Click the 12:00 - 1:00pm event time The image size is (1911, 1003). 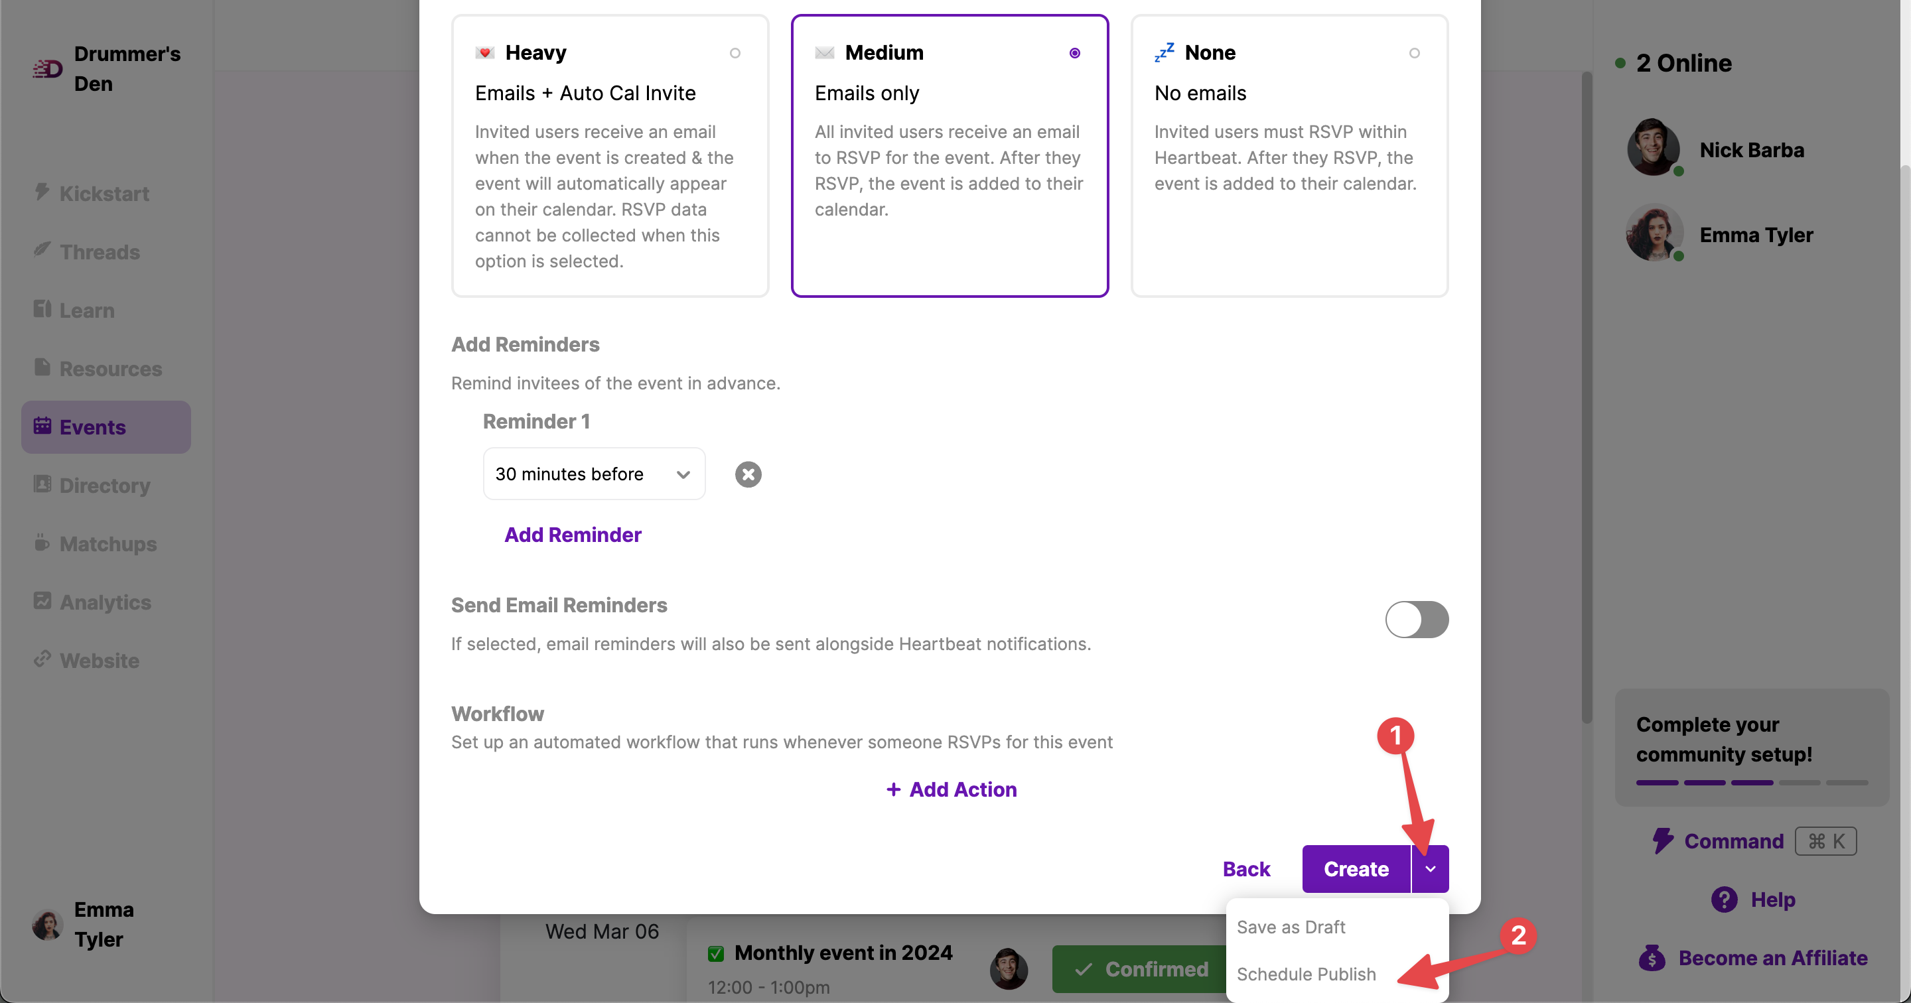tap(768, 988)
